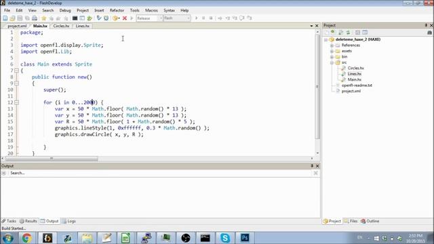This screenshot has width=434, height=244.
Task: Open the Build Project dropdown arrow
Action: coord(119,18)
